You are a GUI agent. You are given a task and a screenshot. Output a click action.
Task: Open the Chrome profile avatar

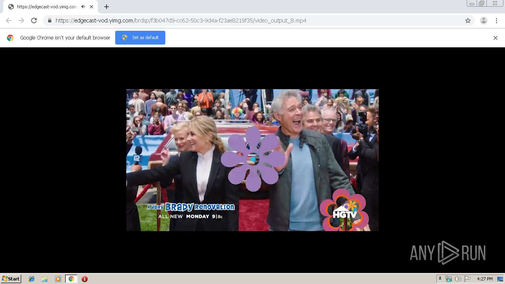click(x=484, y=21)
